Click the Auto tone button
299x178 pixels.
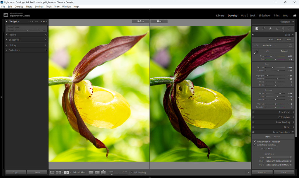(x=271, y=40)
